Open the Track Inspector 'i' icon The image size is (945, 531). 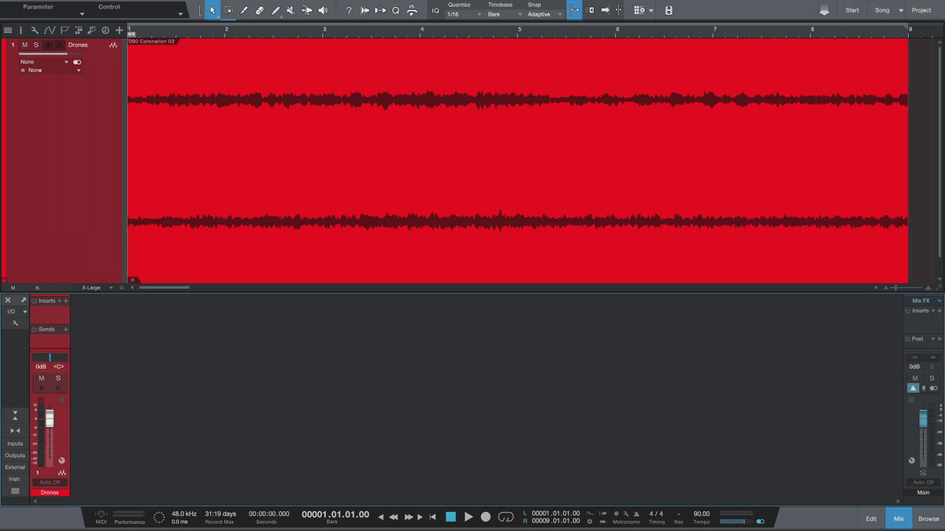click(20, 30)
